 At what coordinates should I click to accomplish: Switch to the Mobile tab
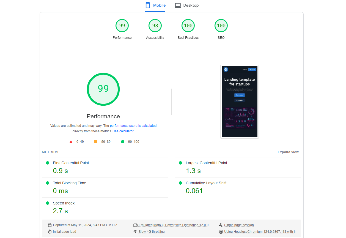click(x=155, y=5)
